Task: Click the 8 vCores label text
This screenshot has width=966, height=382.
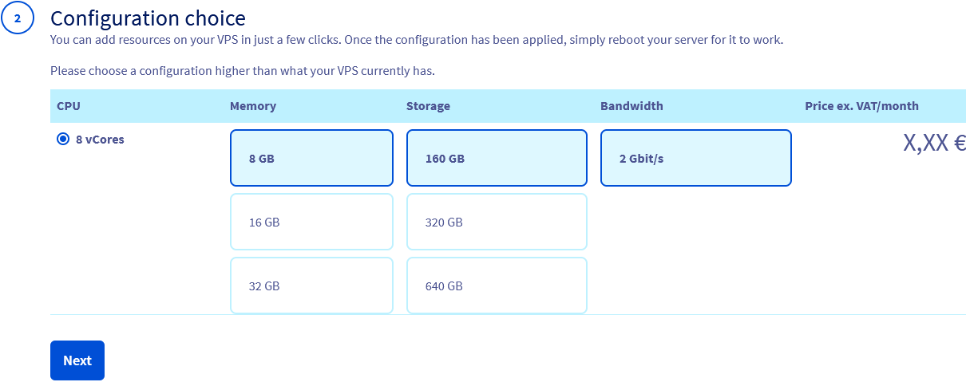Action: pos(100,139)
